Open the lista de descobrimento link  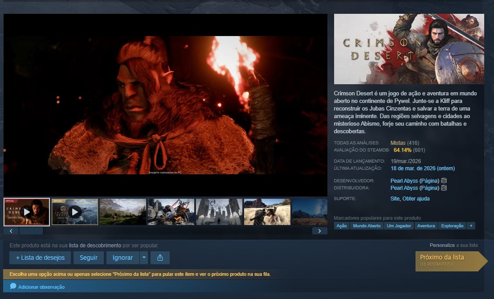pyautogui.click(x=95, y=246)
